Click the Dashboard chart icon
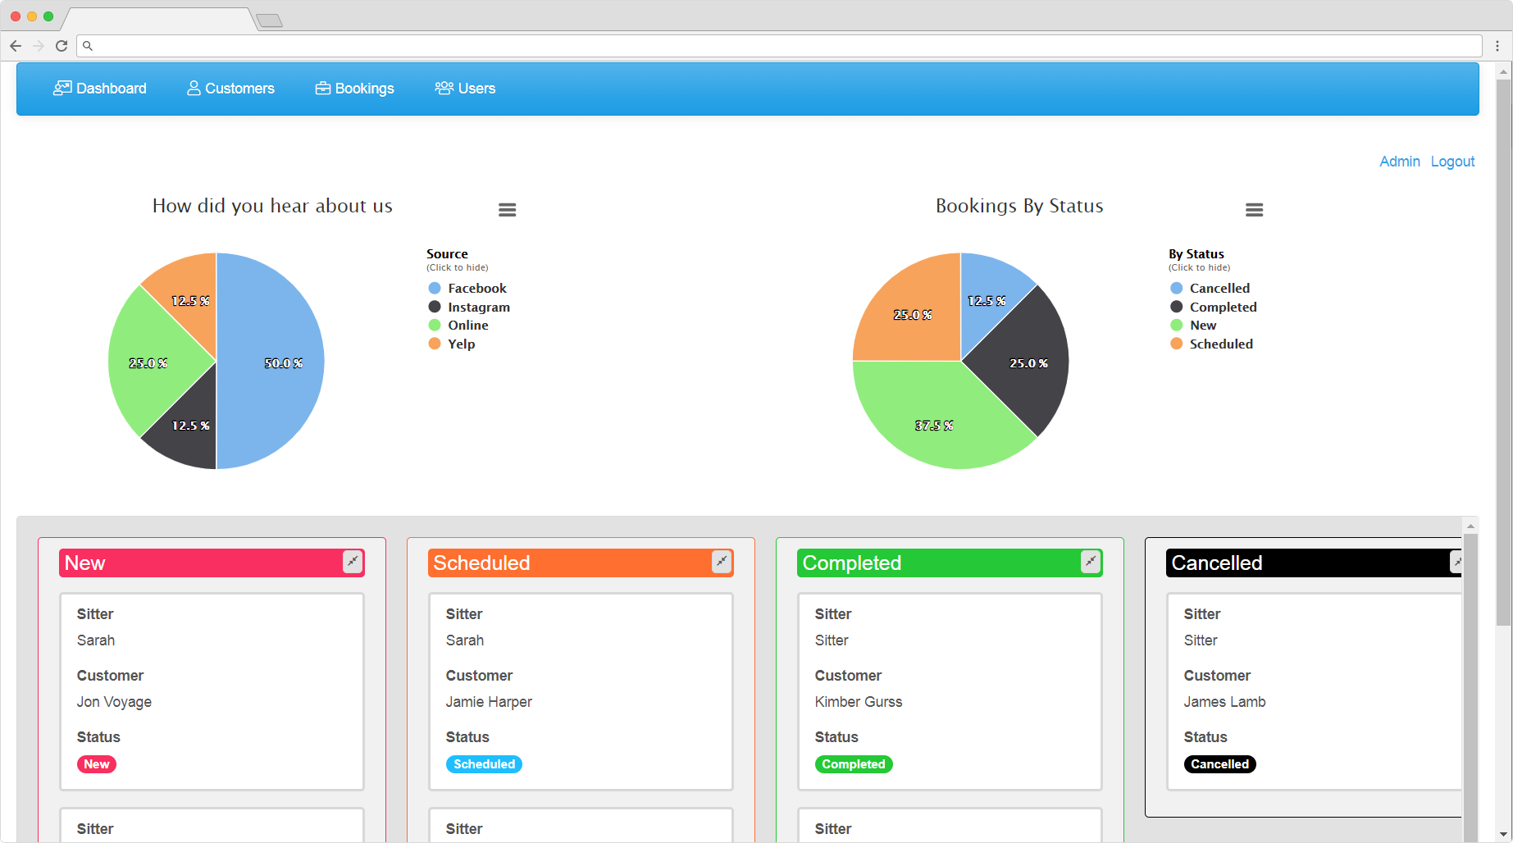Viewport: 1513px width, 843px height. (62, 88)
